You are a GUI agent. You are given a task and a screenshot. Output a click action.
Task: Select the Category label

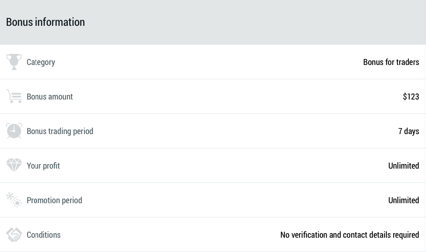pos(41,62)
